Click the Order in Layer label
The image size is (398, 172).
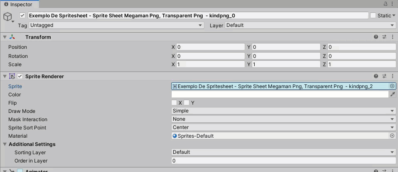pos(31,161)
